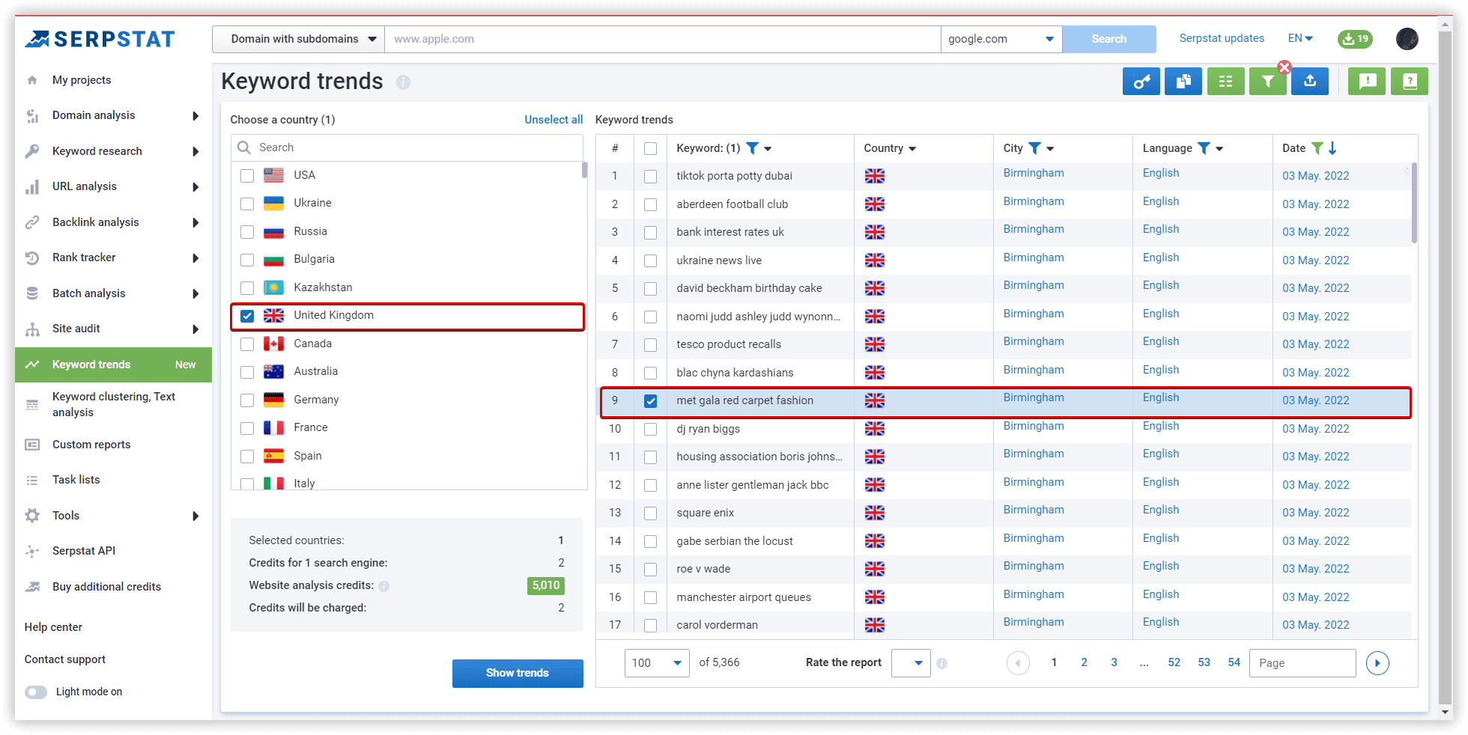Check the 'tiktok porta potty dubai' row checkbox
The height and width of the screenshot is (735, 1468).
point(651,177)
